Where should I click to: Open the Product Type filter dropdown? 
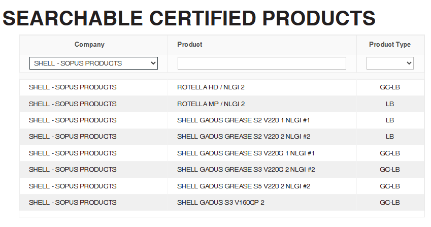(x=390, y=63)
